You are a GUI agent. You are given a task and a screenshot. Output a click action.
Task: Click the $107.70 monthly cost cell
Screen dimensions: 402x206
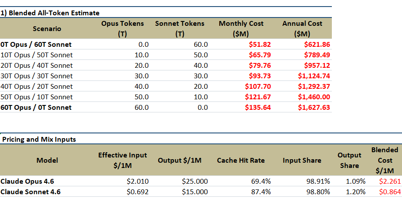(x=258, y=86)
